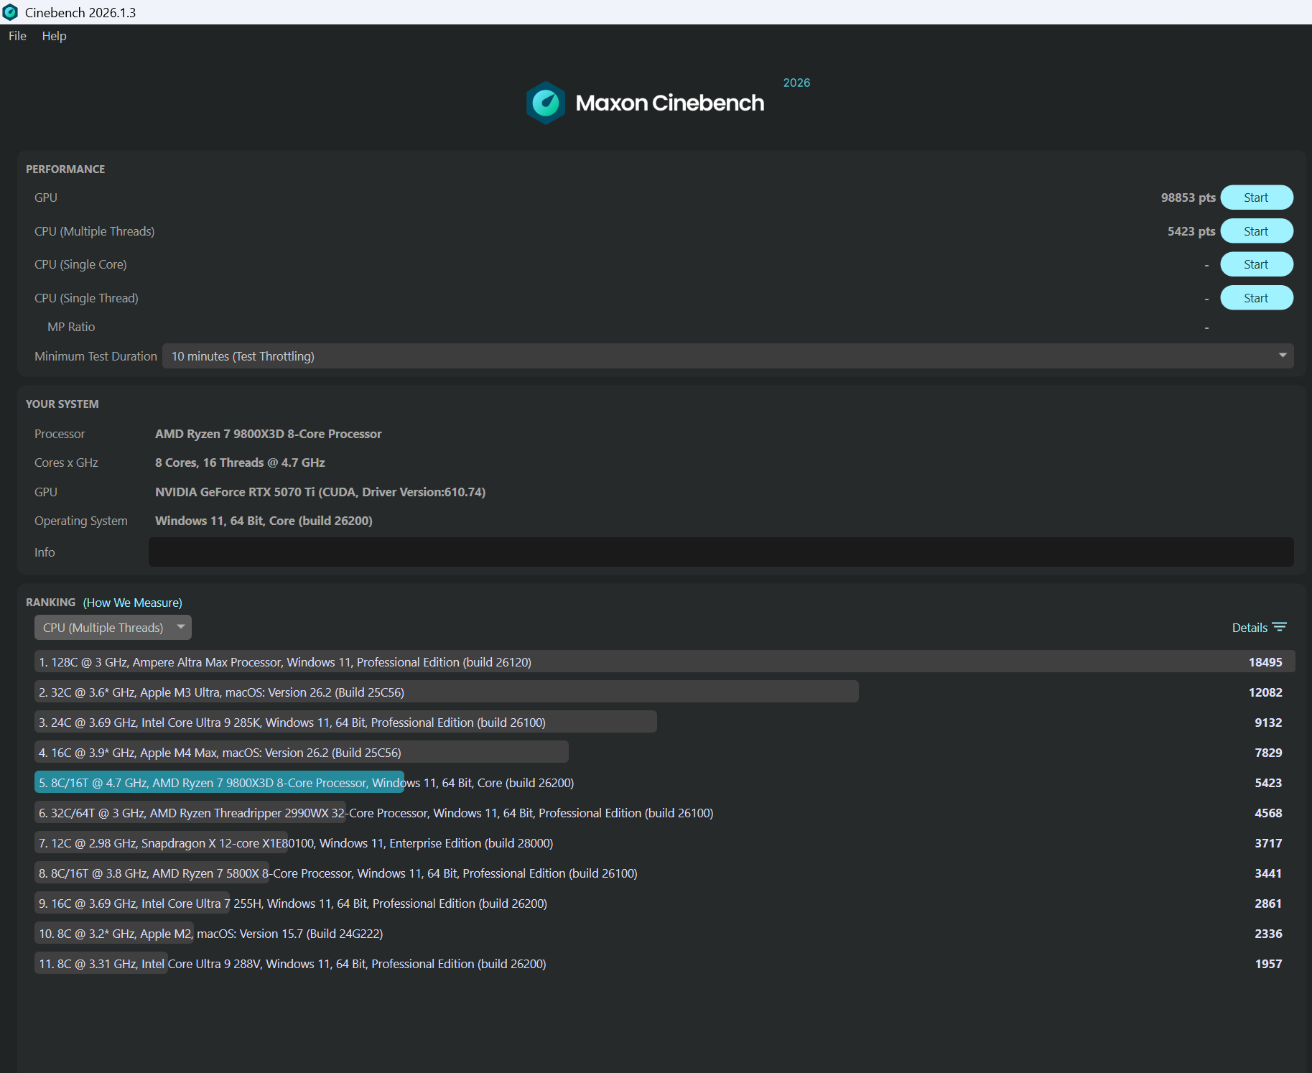Click the MP Ratio label
This screenshot has width=1312, height=1073.
coord(71,327)
